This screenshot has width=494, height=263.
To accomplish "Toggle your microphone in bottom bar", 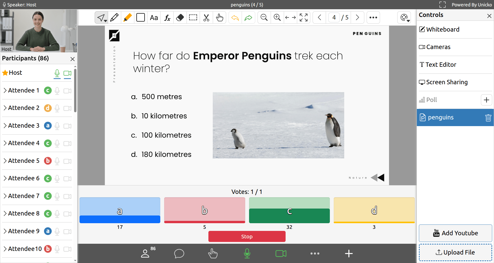I will click(x=247, y=253).
